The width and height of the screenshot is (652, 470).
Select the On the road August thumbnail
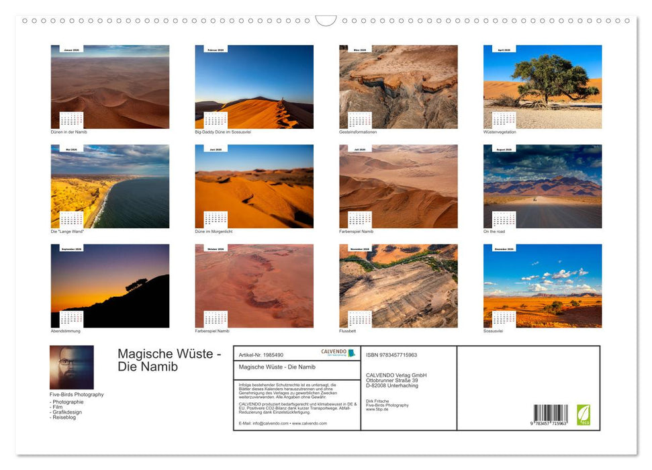tap(542, 186)
